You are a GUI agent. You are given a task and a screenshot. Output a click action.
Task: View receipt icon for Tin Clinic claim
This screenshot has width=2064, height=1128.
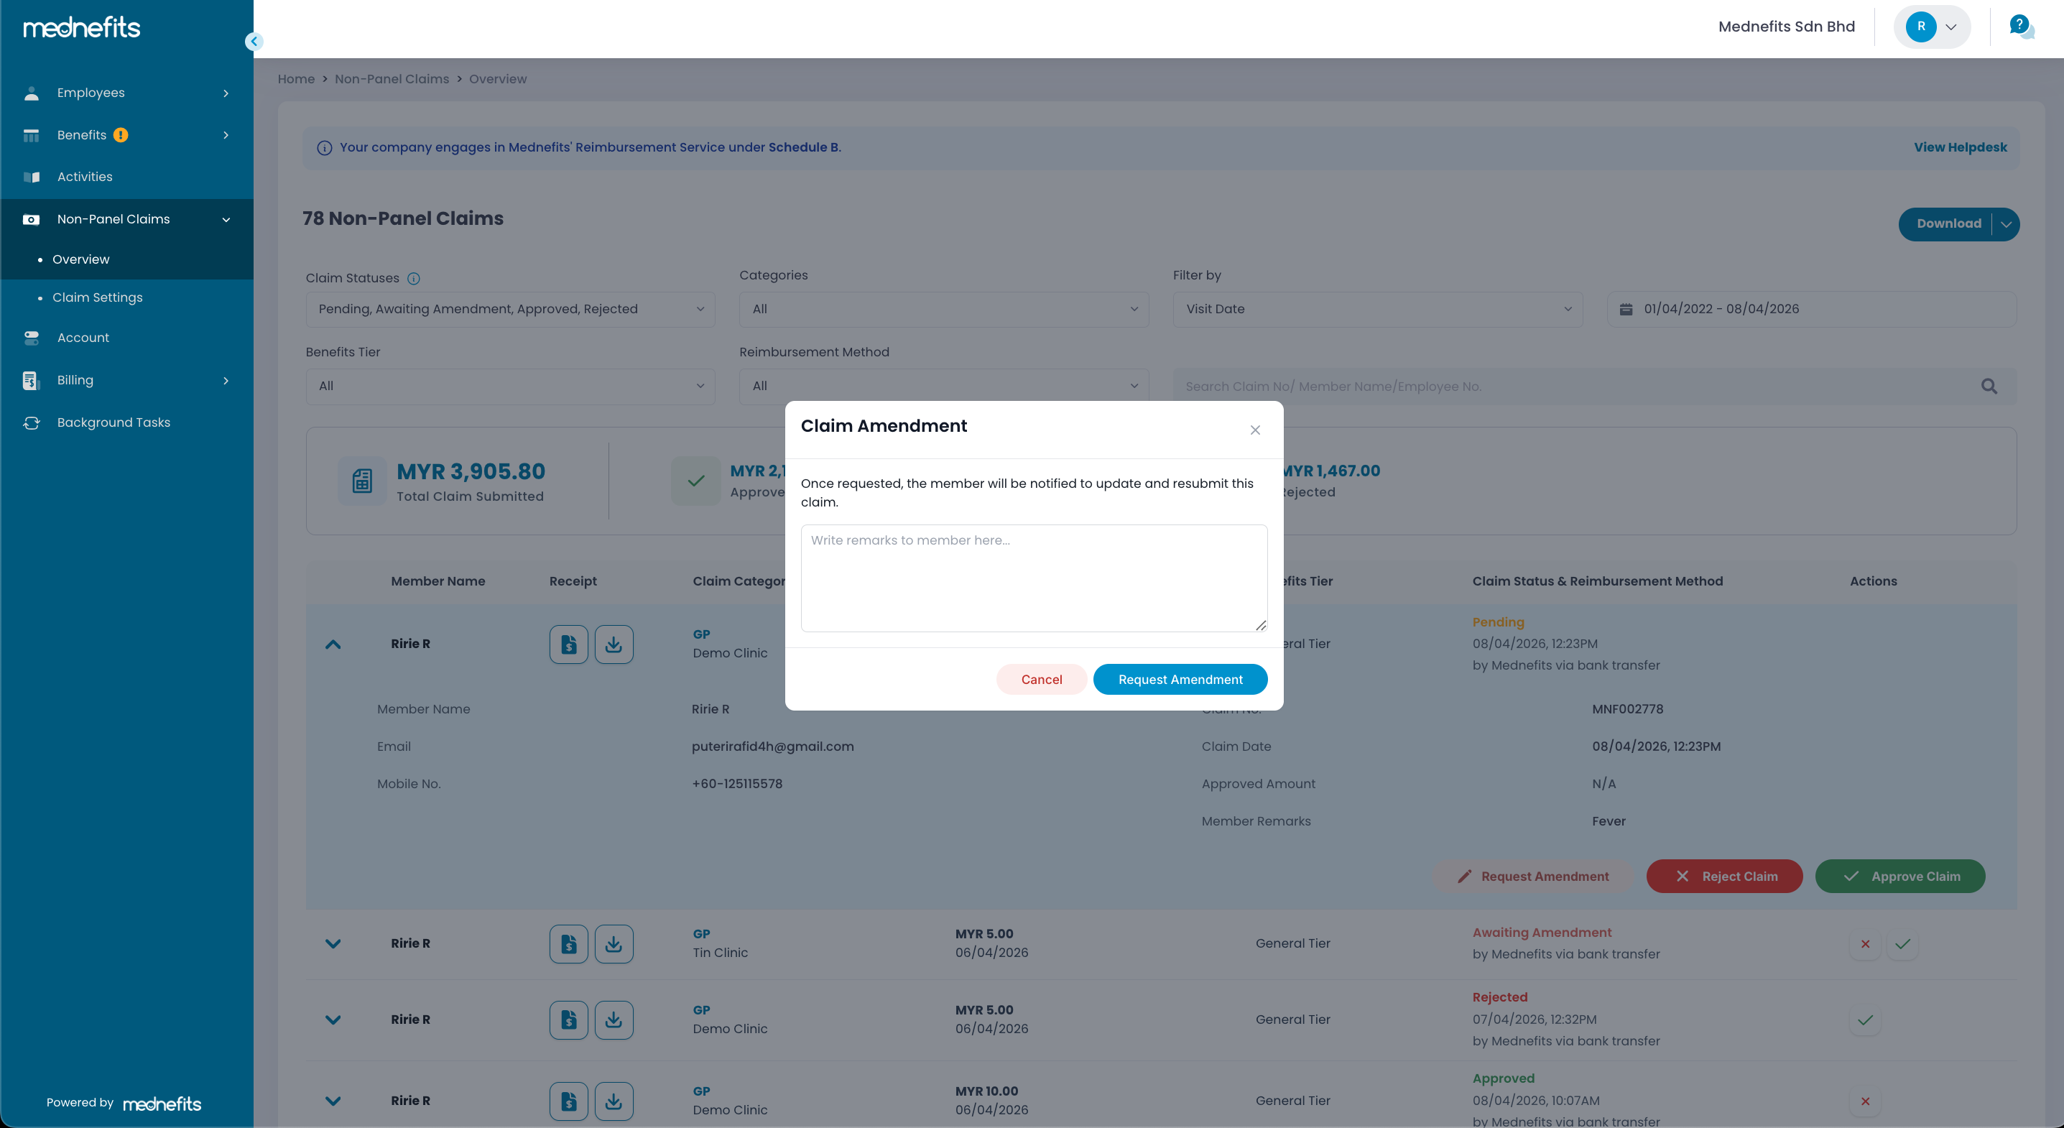click(568, 944)
